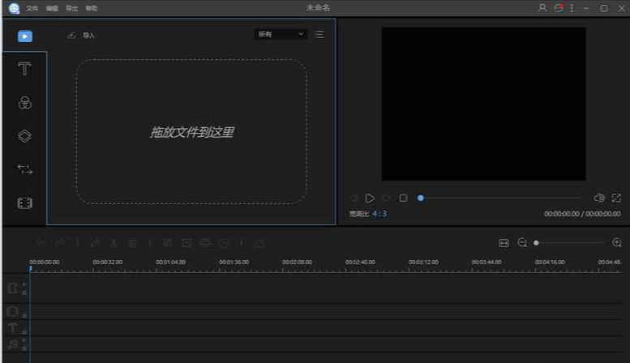The width and height of the screenshot is (630, 363).
Task: Open the media list sort menu
Action: 319,34
